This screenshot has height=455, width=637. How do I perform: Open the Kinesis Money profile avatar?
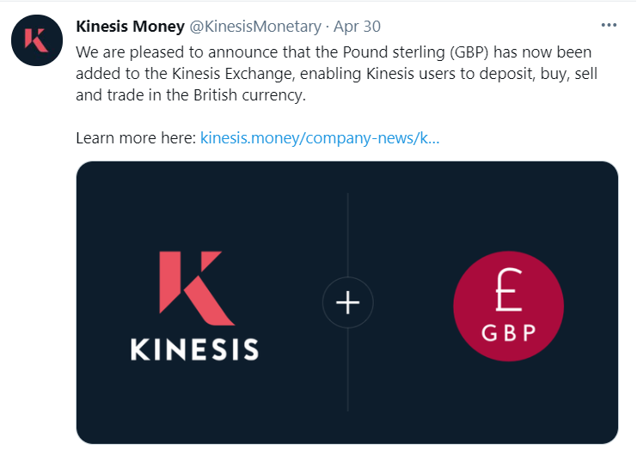tap(37, 40)
